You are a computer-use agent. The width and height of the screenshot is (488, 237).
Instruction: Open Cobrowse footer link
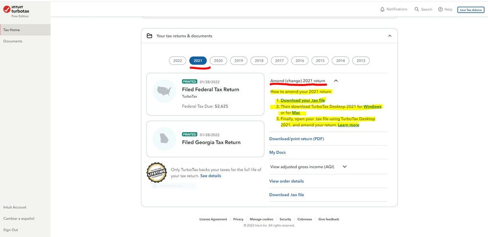305,219
